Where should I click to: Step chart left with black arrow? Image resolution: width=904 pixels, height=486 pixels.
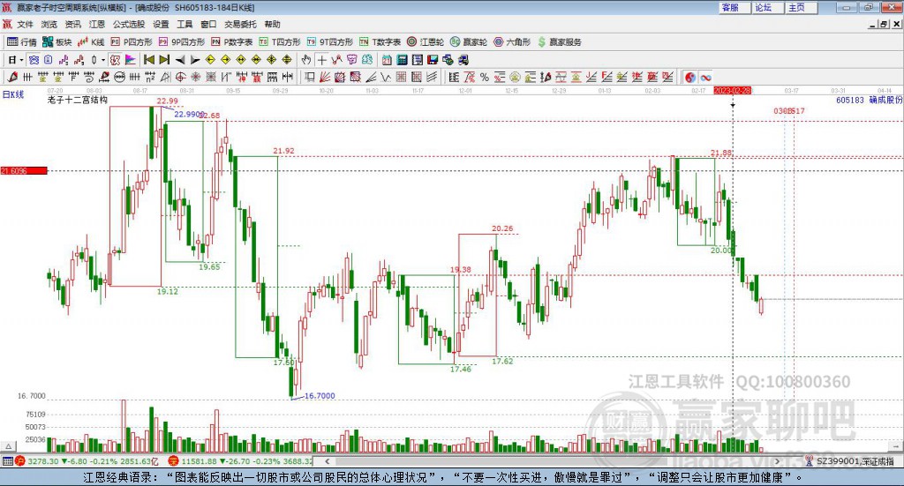(x=180, y=60)
